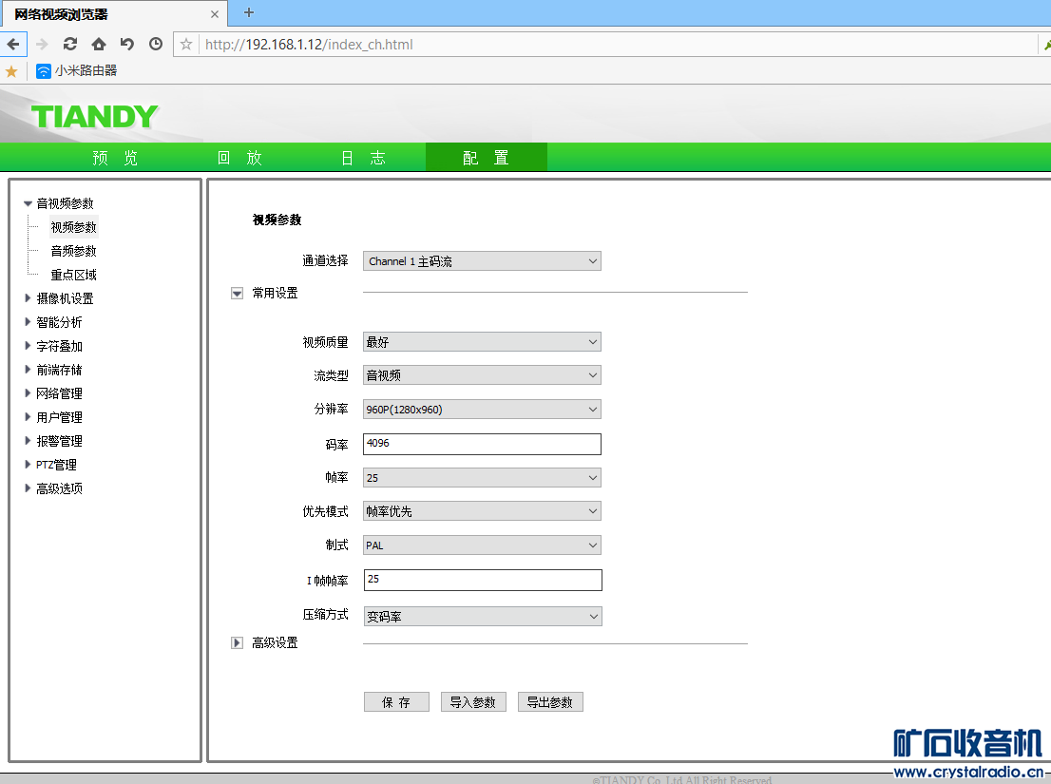Expand the PTZ管理 tree node
This screenshot has height=784, width=1051.
coord(28,465)
